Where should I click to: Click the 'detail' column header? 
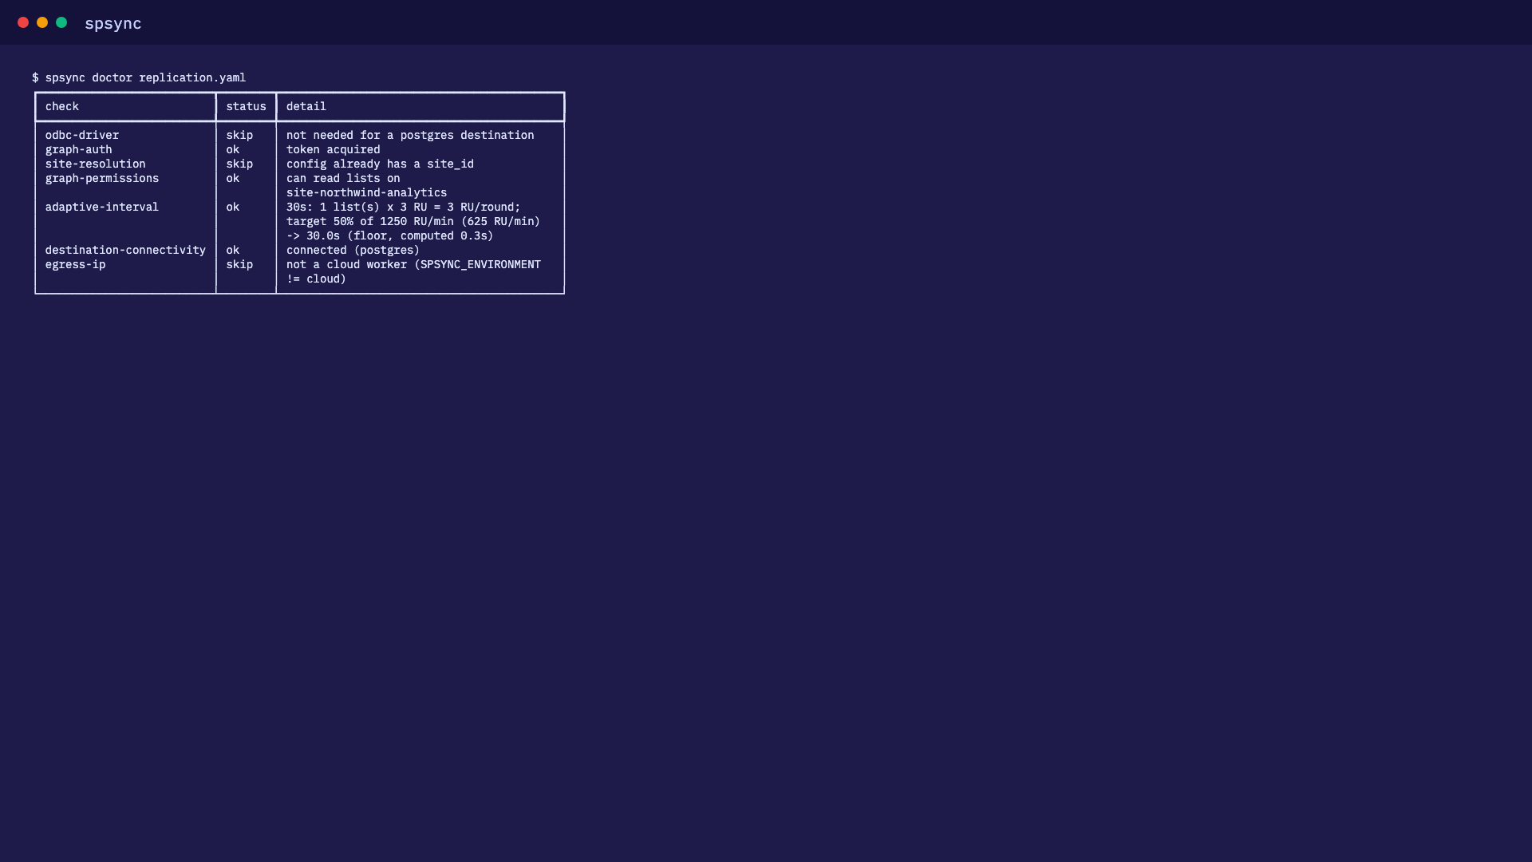tap(306, 106)
